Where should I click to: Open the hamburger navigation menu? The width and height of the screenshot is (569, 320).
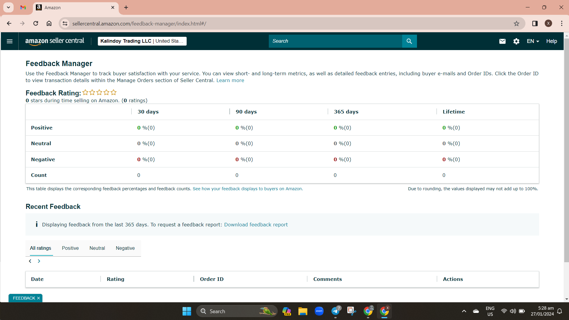point(9,41)
